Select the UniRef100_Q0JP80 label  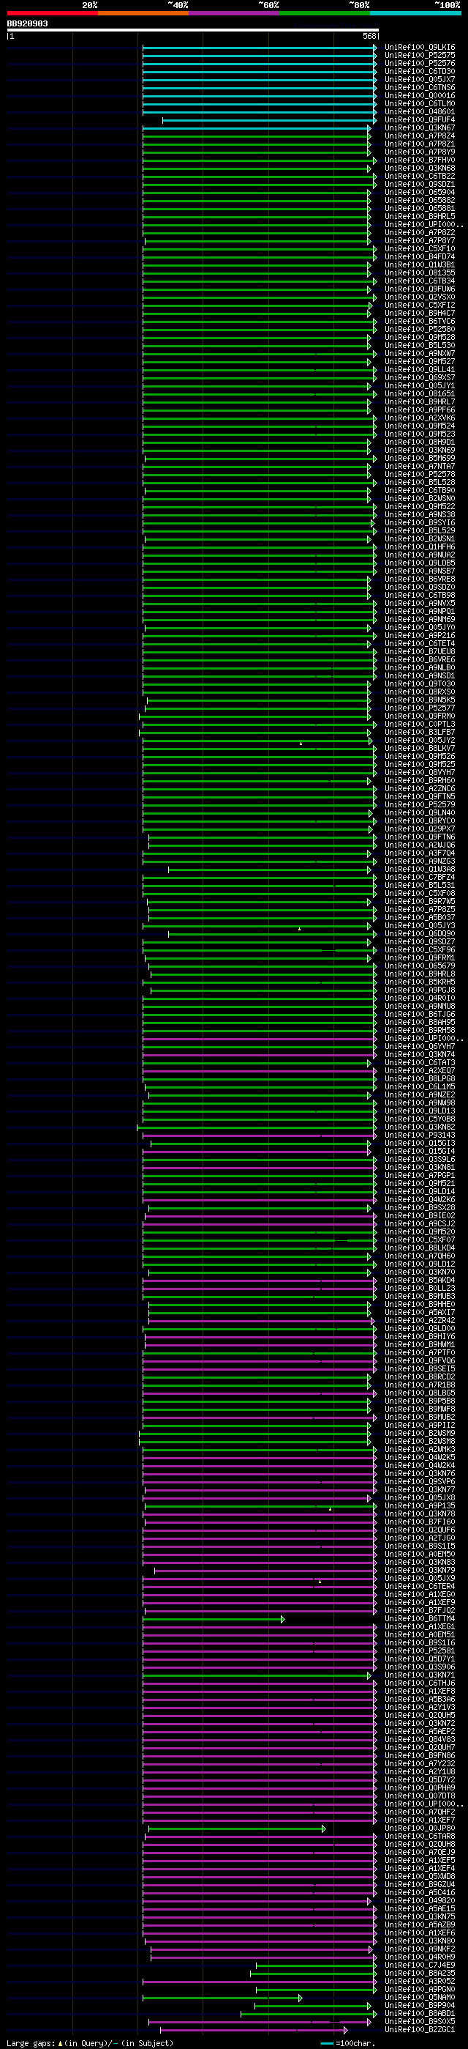tap(420, 1828)
